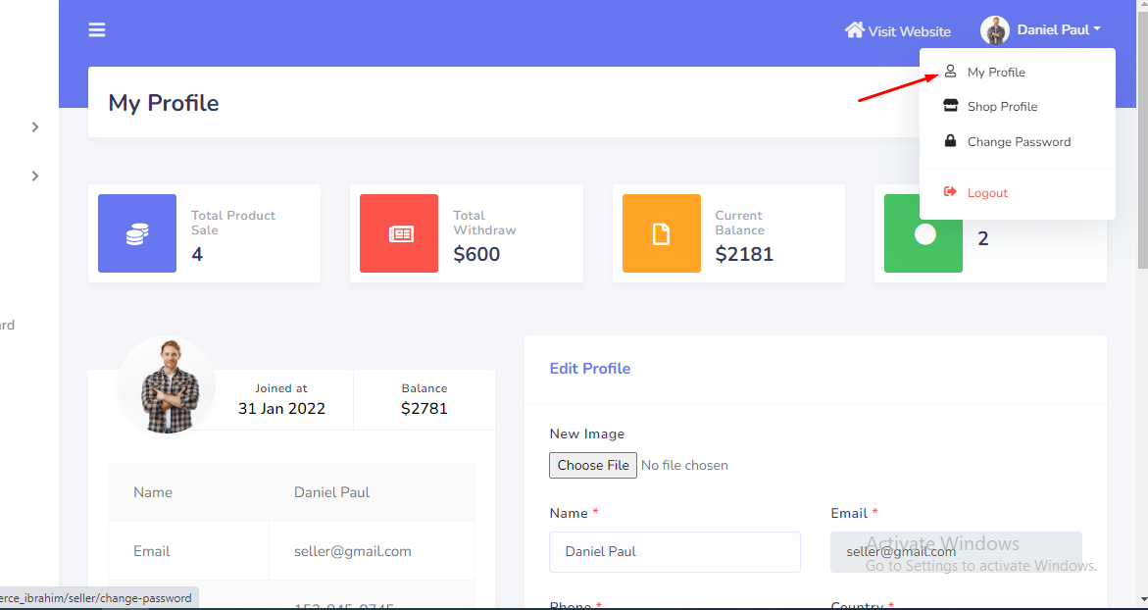Viewport: 1148px width, 610px height.
Task: Click the coins icon on Total Product Sale
Action: coord(137,233)
